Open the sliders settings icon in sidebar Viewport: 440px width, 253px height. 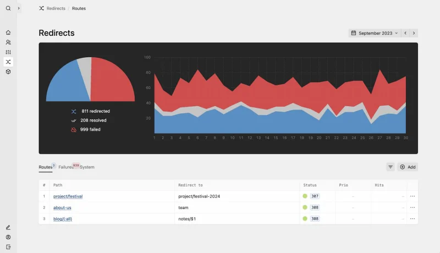pyautogui.click(x=8, y=52)
